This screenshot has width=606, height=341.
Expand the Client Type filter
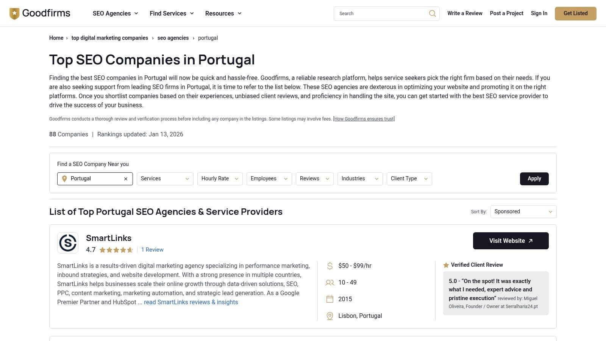409,179
